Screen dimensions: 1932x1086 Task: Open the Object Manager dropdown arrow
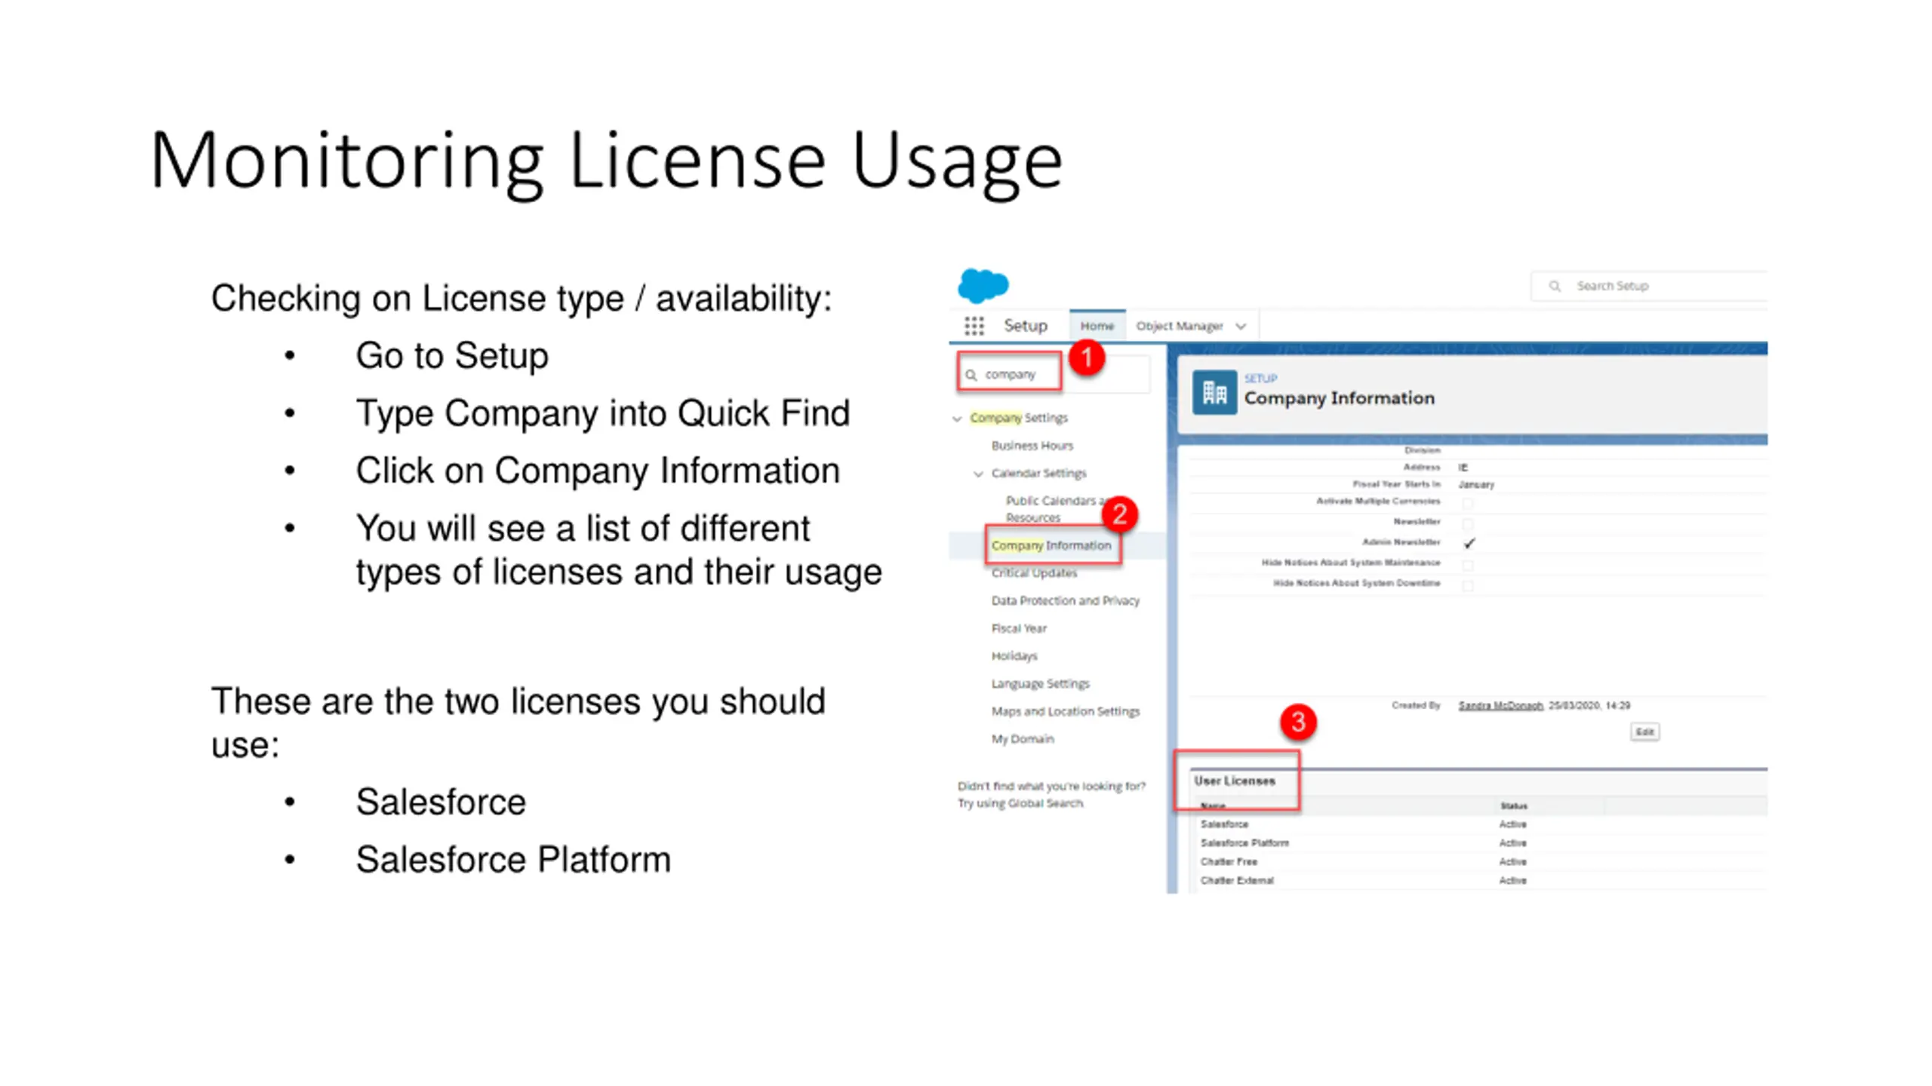pyautogui.click(x=1241, y=327)
